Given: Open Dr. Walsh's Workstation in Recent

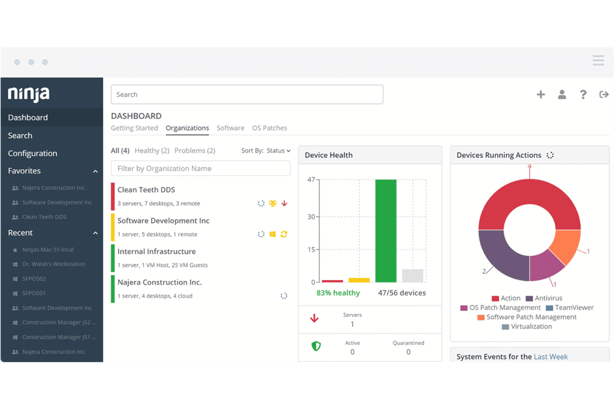Looking at the screenshot, I should [54, 264].
